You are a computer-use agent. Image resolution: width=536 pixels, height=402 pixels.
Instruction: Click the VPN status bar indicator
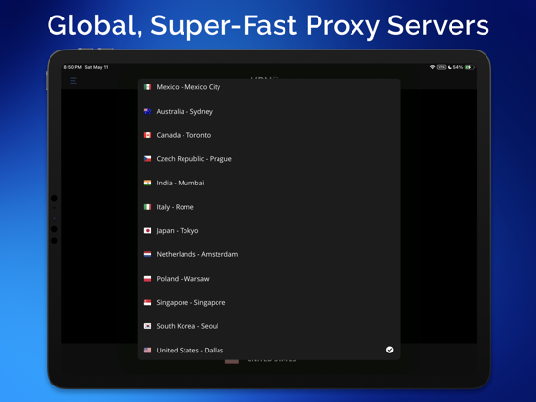pyautogui.click(x=441, y=67)
